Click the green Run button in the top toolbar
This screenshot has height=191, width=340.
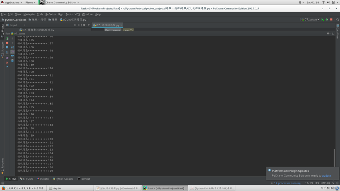(x=322, y=20)
